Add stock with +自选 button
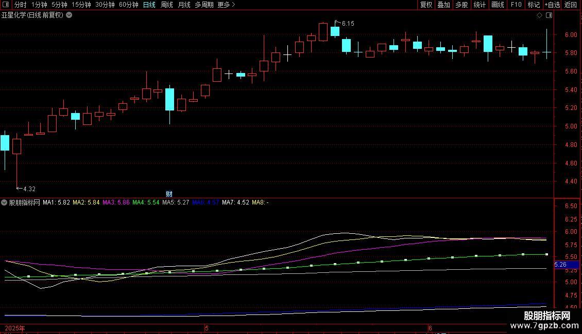 coord(552,5)
